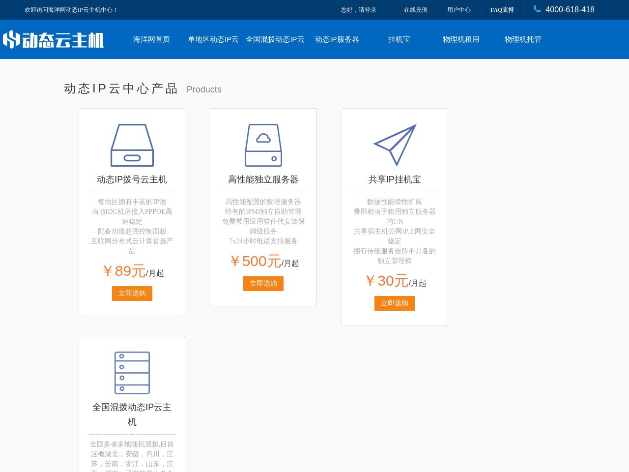
Task: Click the cloud server icon for 高性能独立服务器
Action: pyautogui.click(x=263, y=145)
